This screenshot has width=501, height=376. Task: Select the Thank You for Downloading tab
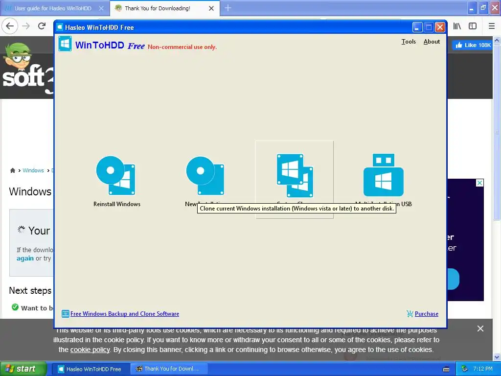pos(158,8)
